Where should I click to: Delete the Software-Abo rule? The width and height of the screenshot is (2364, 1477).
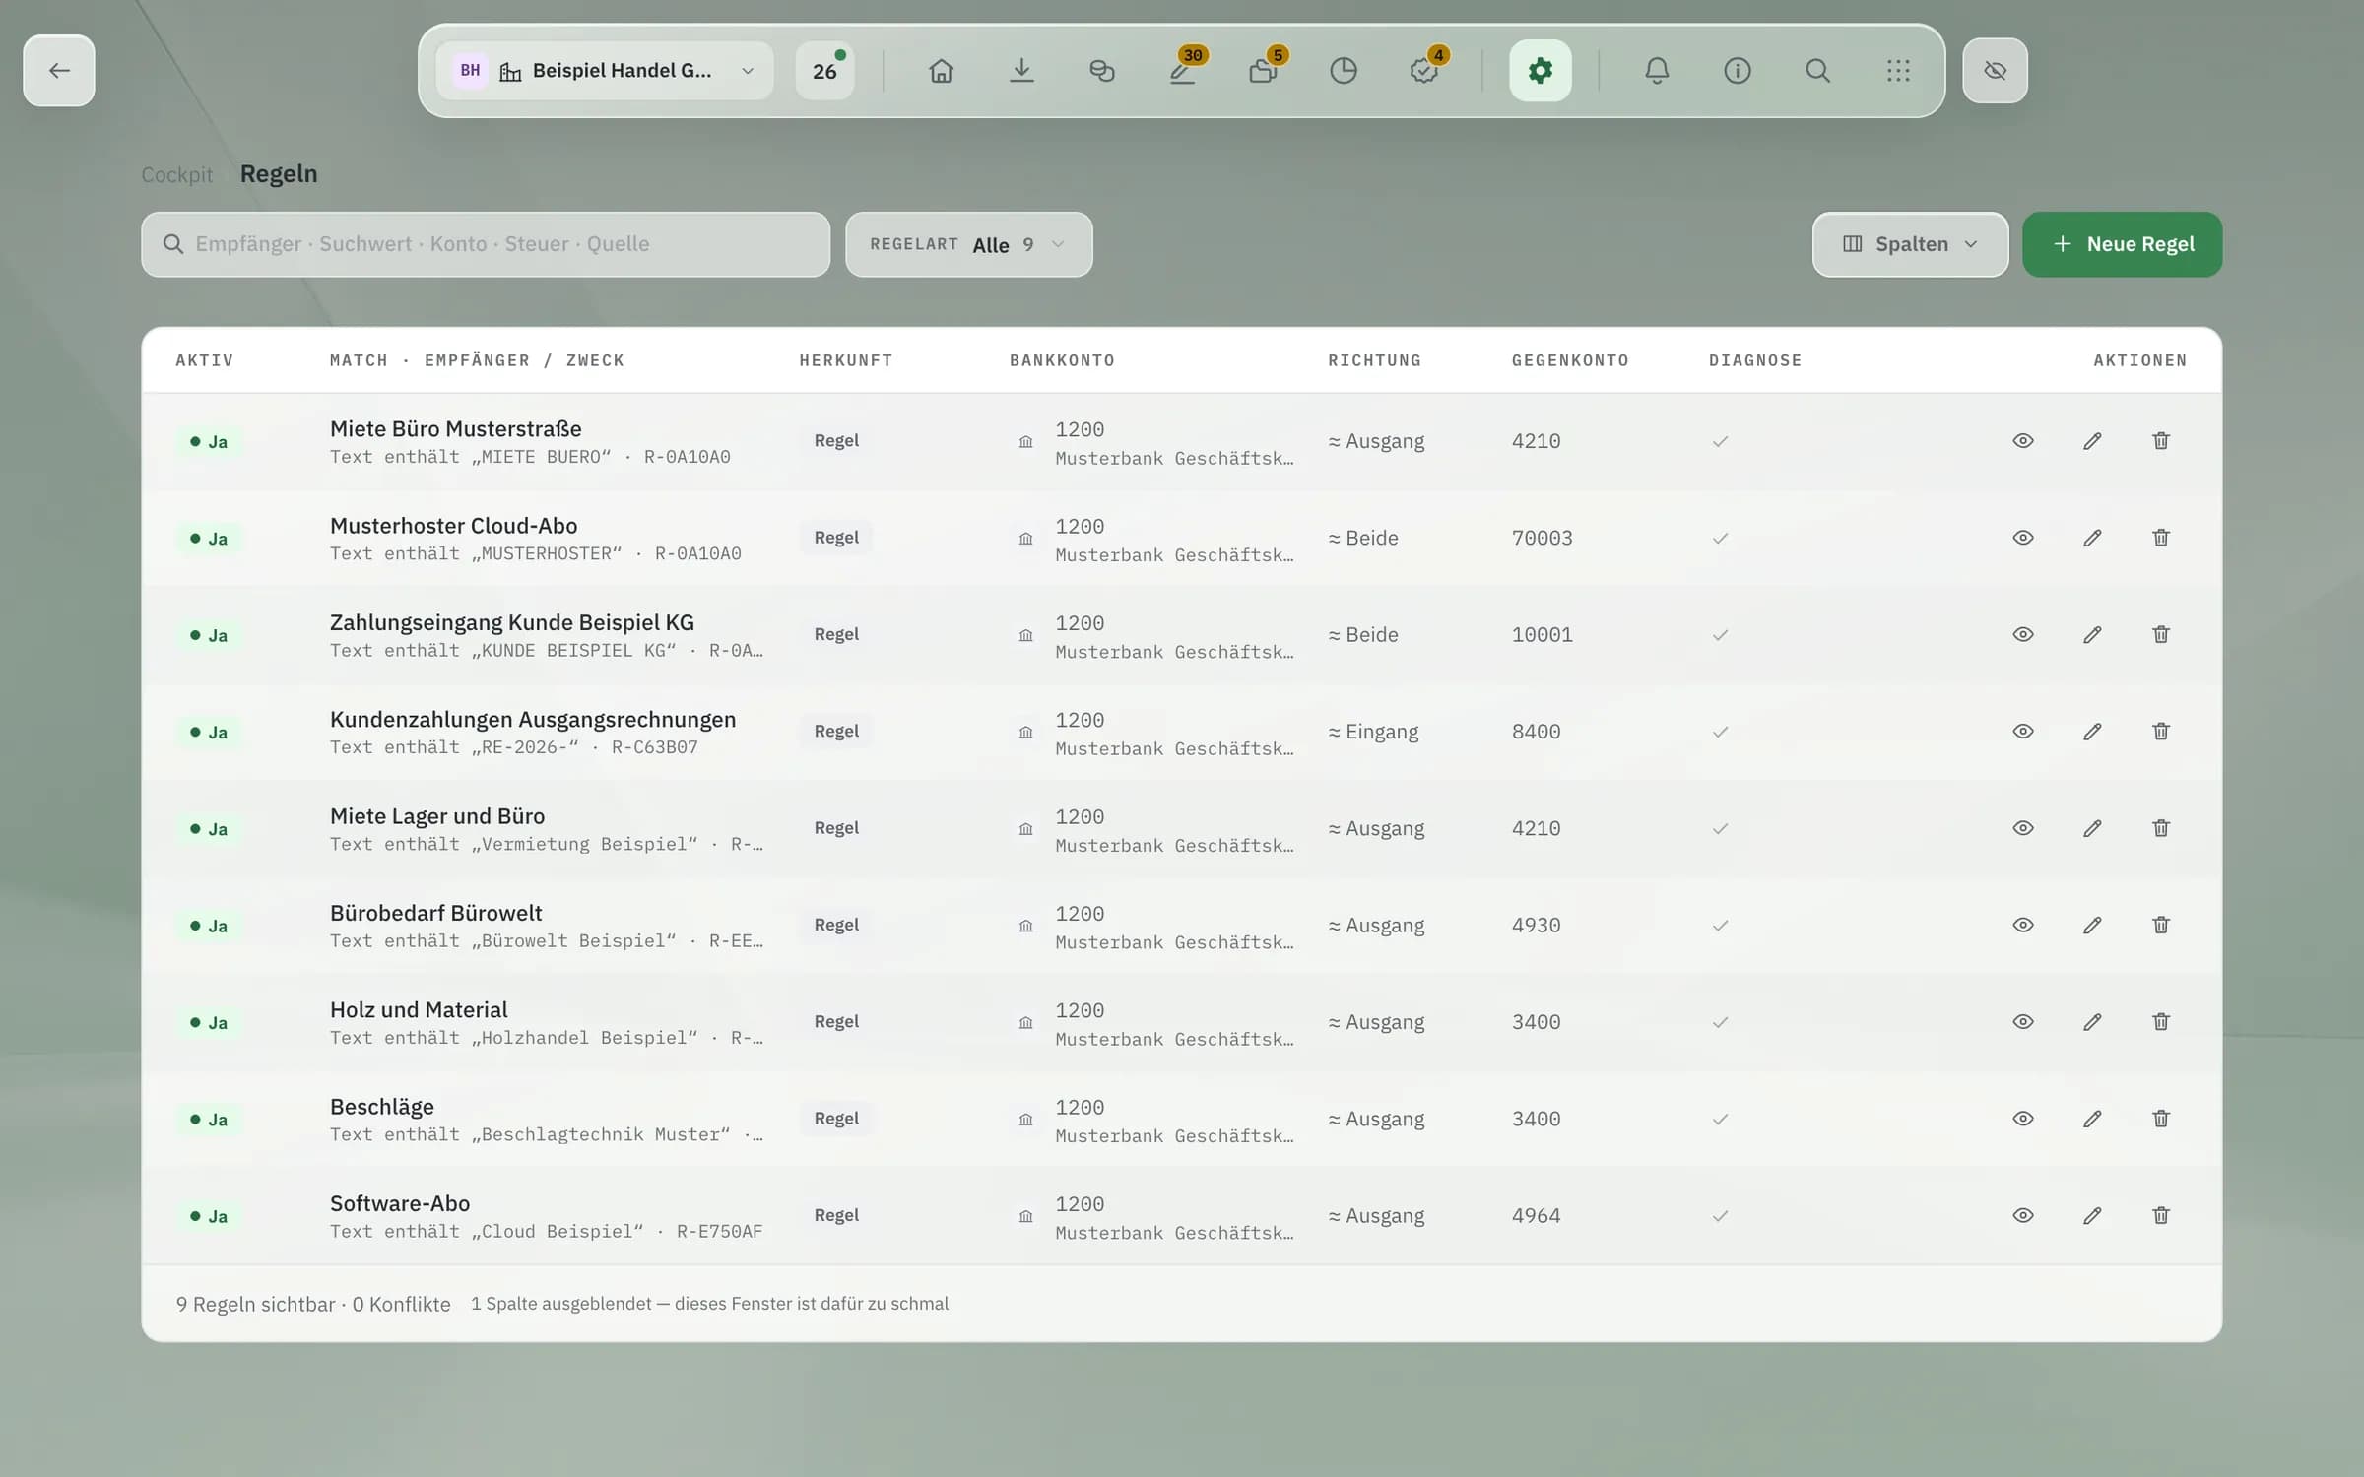2160,1215
